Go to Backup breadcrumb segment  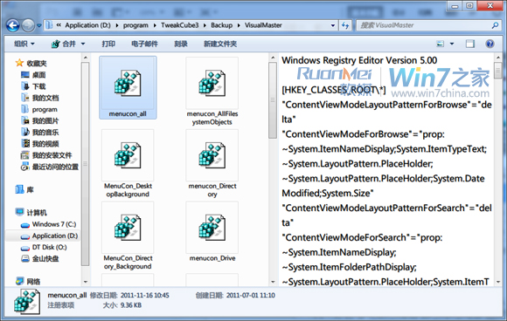click(221, 25)
